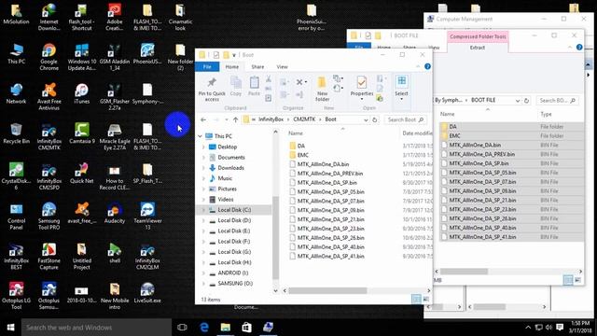Screen dimensions: 597x336
Task: Expand ribbon chevron in Boot window
Action: point(418,66)
